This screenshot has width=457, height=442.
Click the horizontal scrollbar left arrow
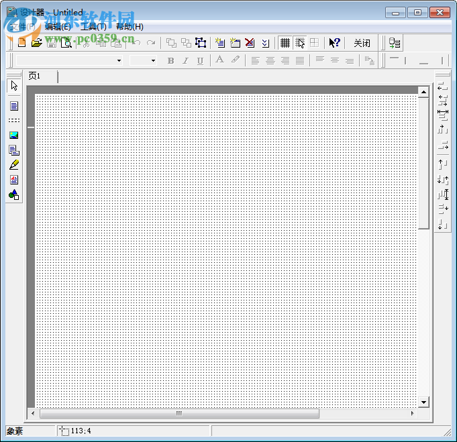(x=33, y=413)
